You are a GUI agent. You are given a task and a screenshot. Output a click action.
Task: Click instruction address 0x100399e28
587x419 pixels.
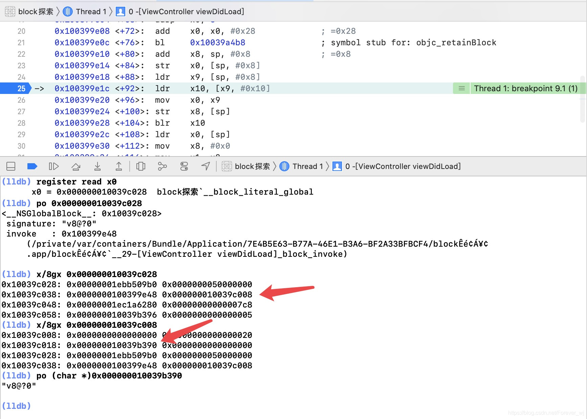coord(82,123)
